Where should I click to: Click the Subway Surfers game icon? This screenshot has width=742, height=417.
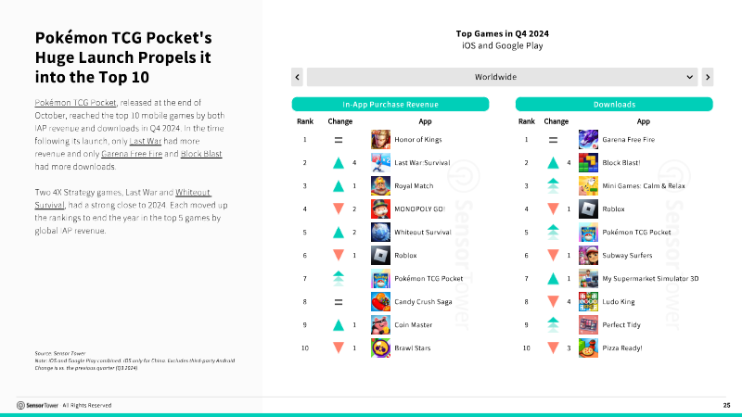588,255
